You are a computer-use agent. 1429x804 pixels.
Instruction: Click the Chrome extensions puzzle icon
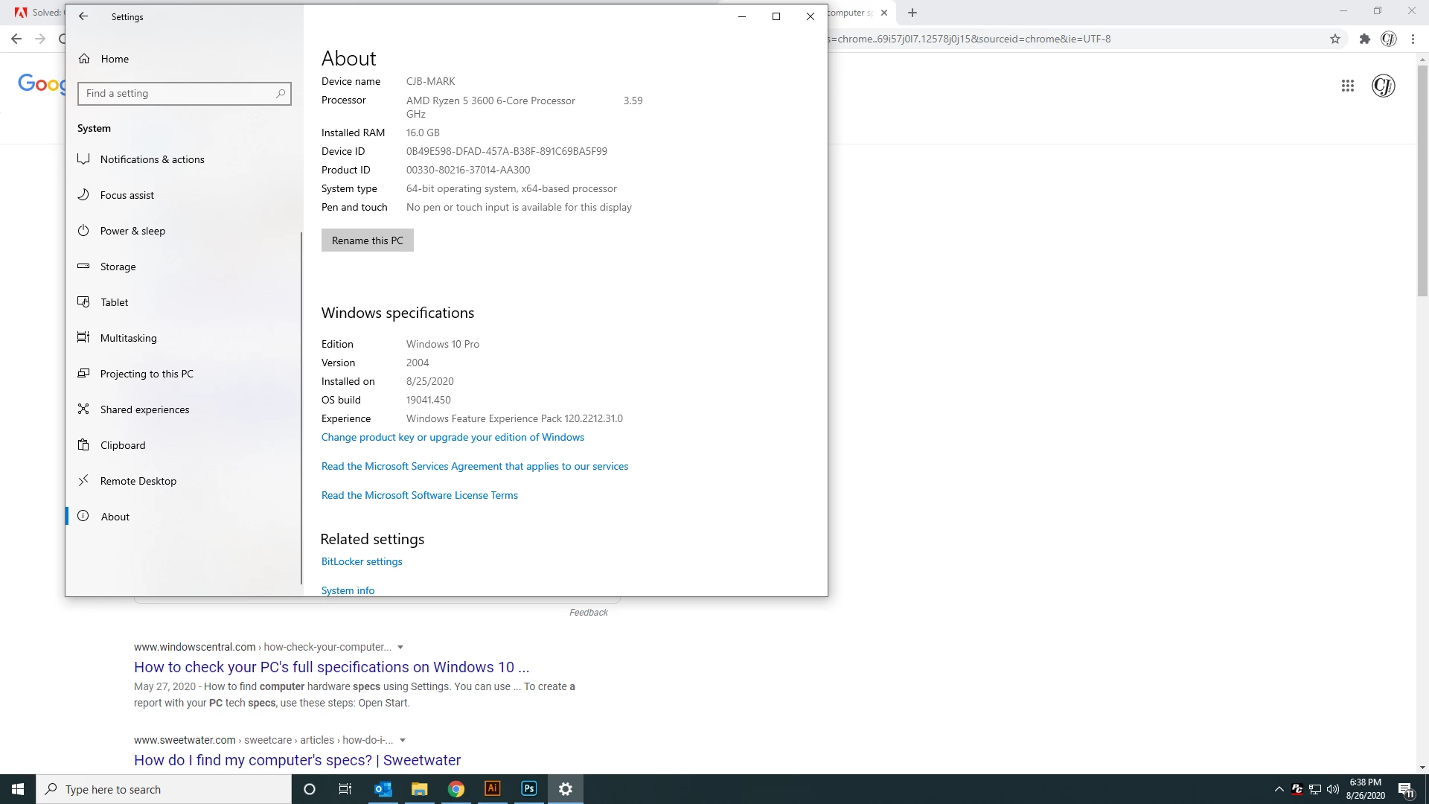coord(1364,39)
